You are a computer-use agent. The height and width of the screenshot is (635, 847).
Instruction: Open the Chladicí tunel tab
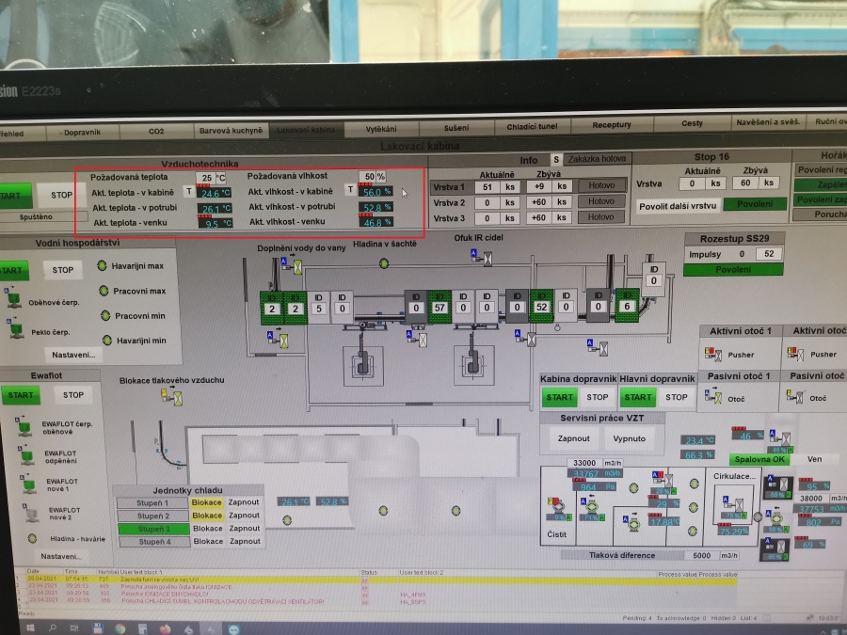click(532, 126)
